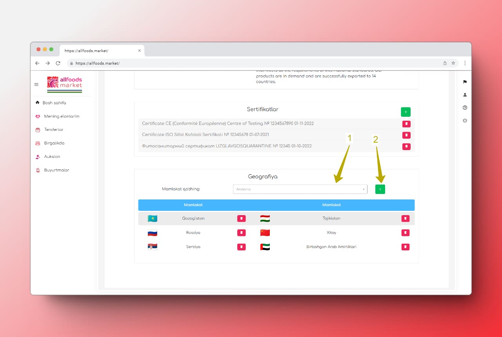Click the Auksion gavel icon
Viewport: 502px width, 337px height.
38,157
